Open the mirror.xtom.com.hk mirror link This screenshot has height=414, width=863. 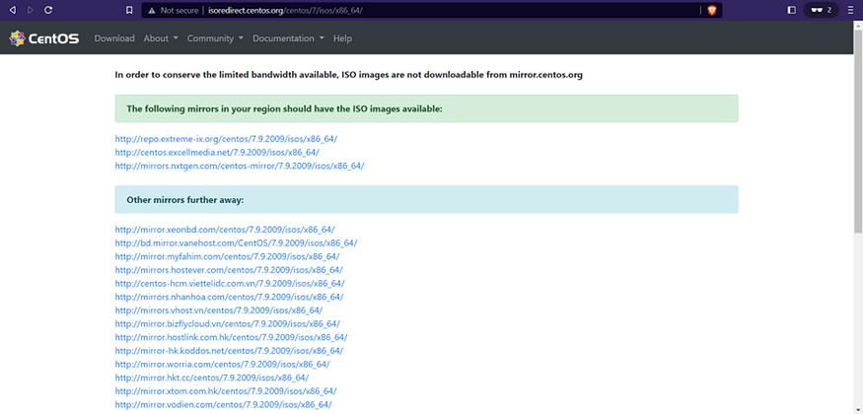pos(226,391)
